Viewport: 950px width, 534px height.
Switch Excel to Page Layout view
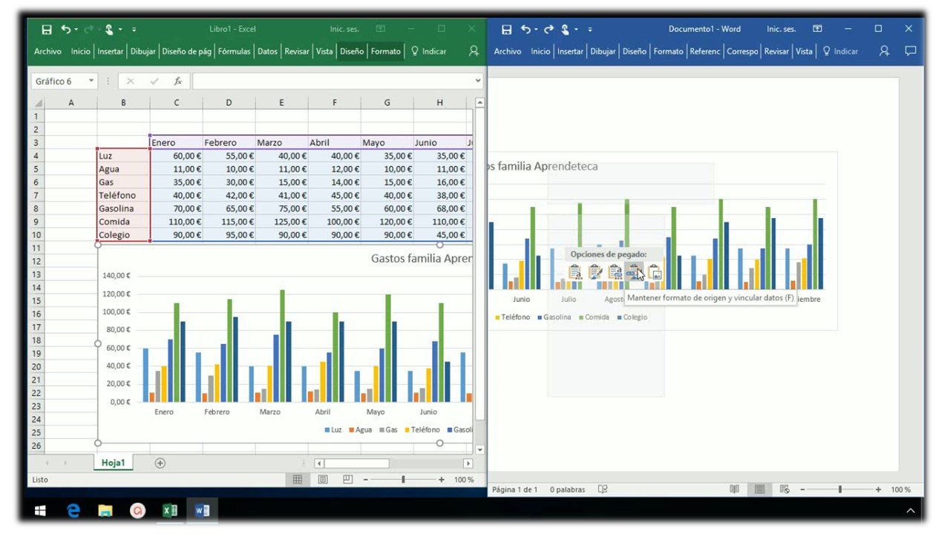[x=323, y=480]
